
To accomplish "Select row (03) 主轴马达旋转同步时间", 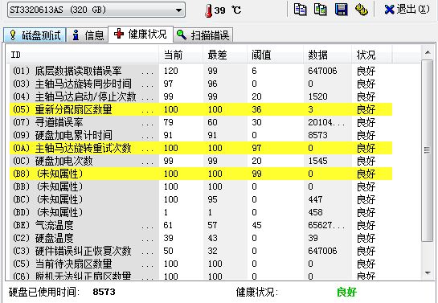I will [x=201, y=84].
